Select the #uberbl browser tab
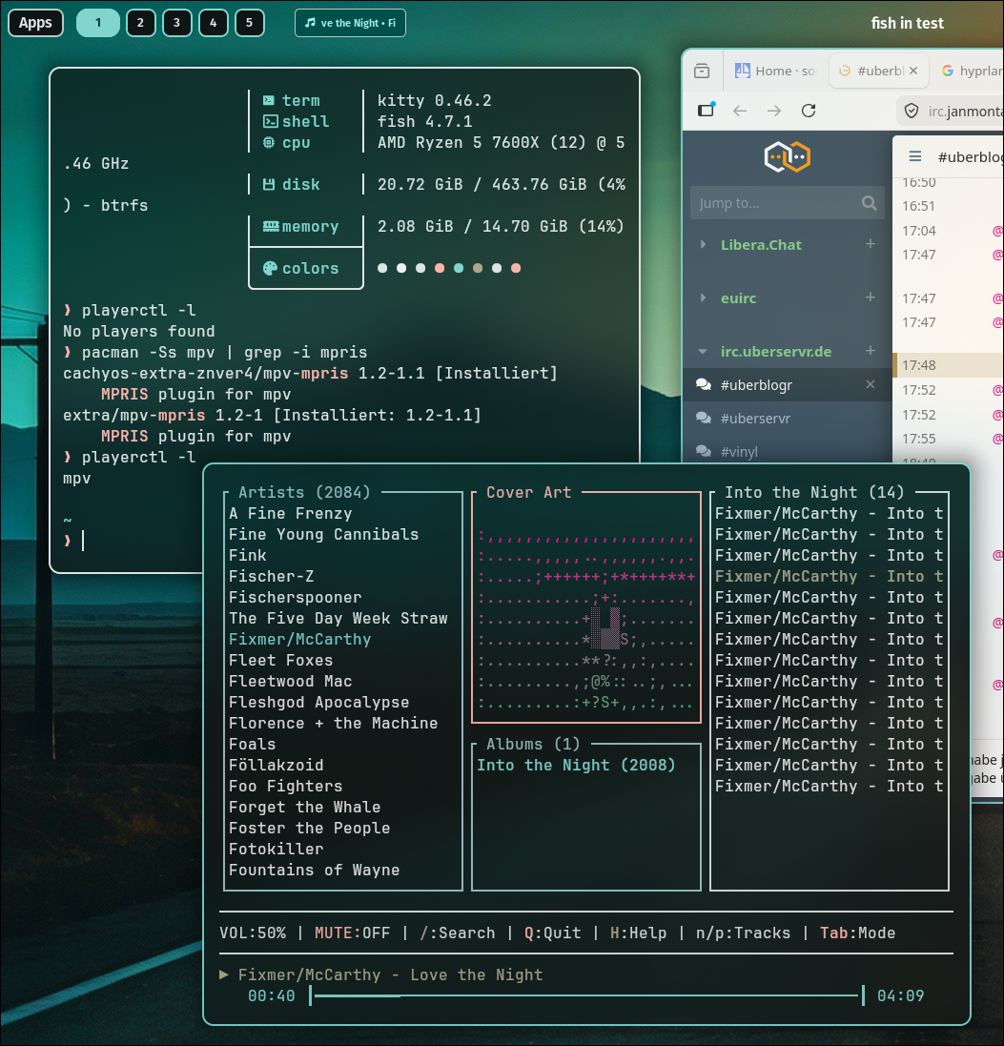Viewport: 1004px width, 1046px height. click(878, 71)
